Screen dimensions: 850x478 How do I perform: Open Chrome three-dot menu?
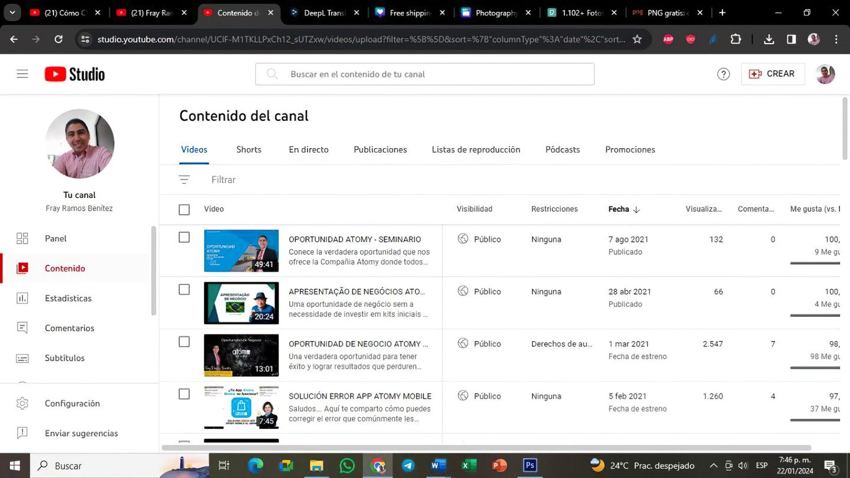[x=836, y=39]
